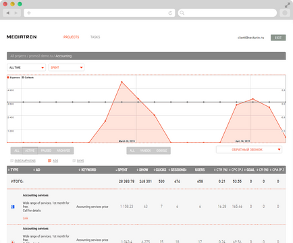Click the EXIT button
Viewport: 293px width, 243px height.
coord(278,38)
